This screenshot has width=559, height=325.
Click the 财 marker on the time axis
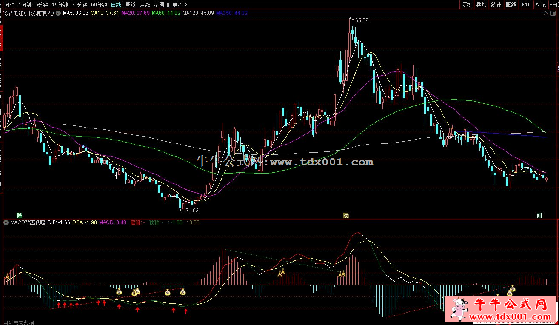pos(539,215)
